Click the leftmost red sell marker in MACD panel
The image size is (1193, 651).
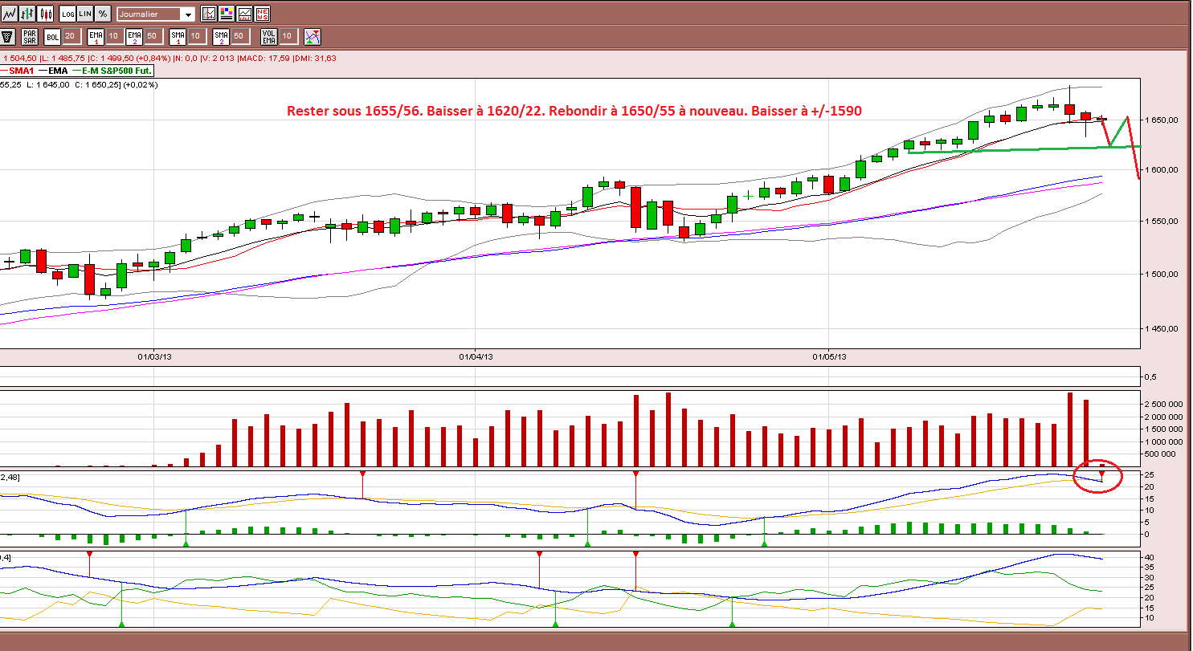362,475
